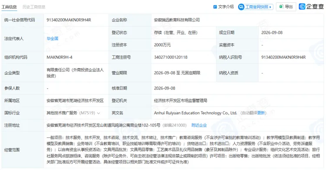326x170 pixels.
Task: Open 工商官网快照 snapshot button
Action: click(256, 7)
